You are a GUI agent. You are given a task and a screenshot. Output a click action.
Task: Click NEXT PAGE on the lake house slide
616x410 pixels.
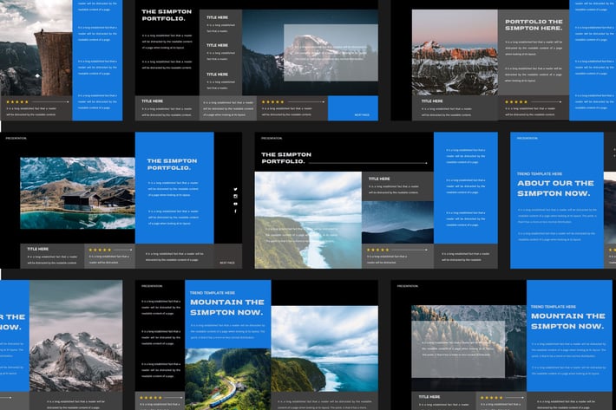click(227, 263)
